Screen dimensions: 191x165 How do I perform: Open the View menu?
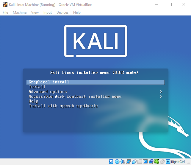tap(35, 13)
